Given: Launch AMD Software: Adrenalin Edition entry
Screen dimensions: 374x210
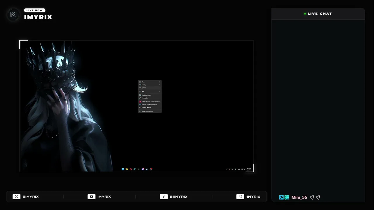Looking at the screenshot, I should [x=150, y=102].
